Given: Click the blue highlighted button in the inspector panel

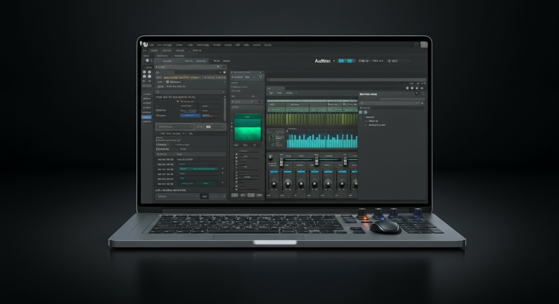Looking at the screenshot, I should coord(191,115).
